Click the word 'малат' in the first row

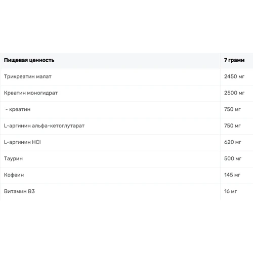click(44, 76)
